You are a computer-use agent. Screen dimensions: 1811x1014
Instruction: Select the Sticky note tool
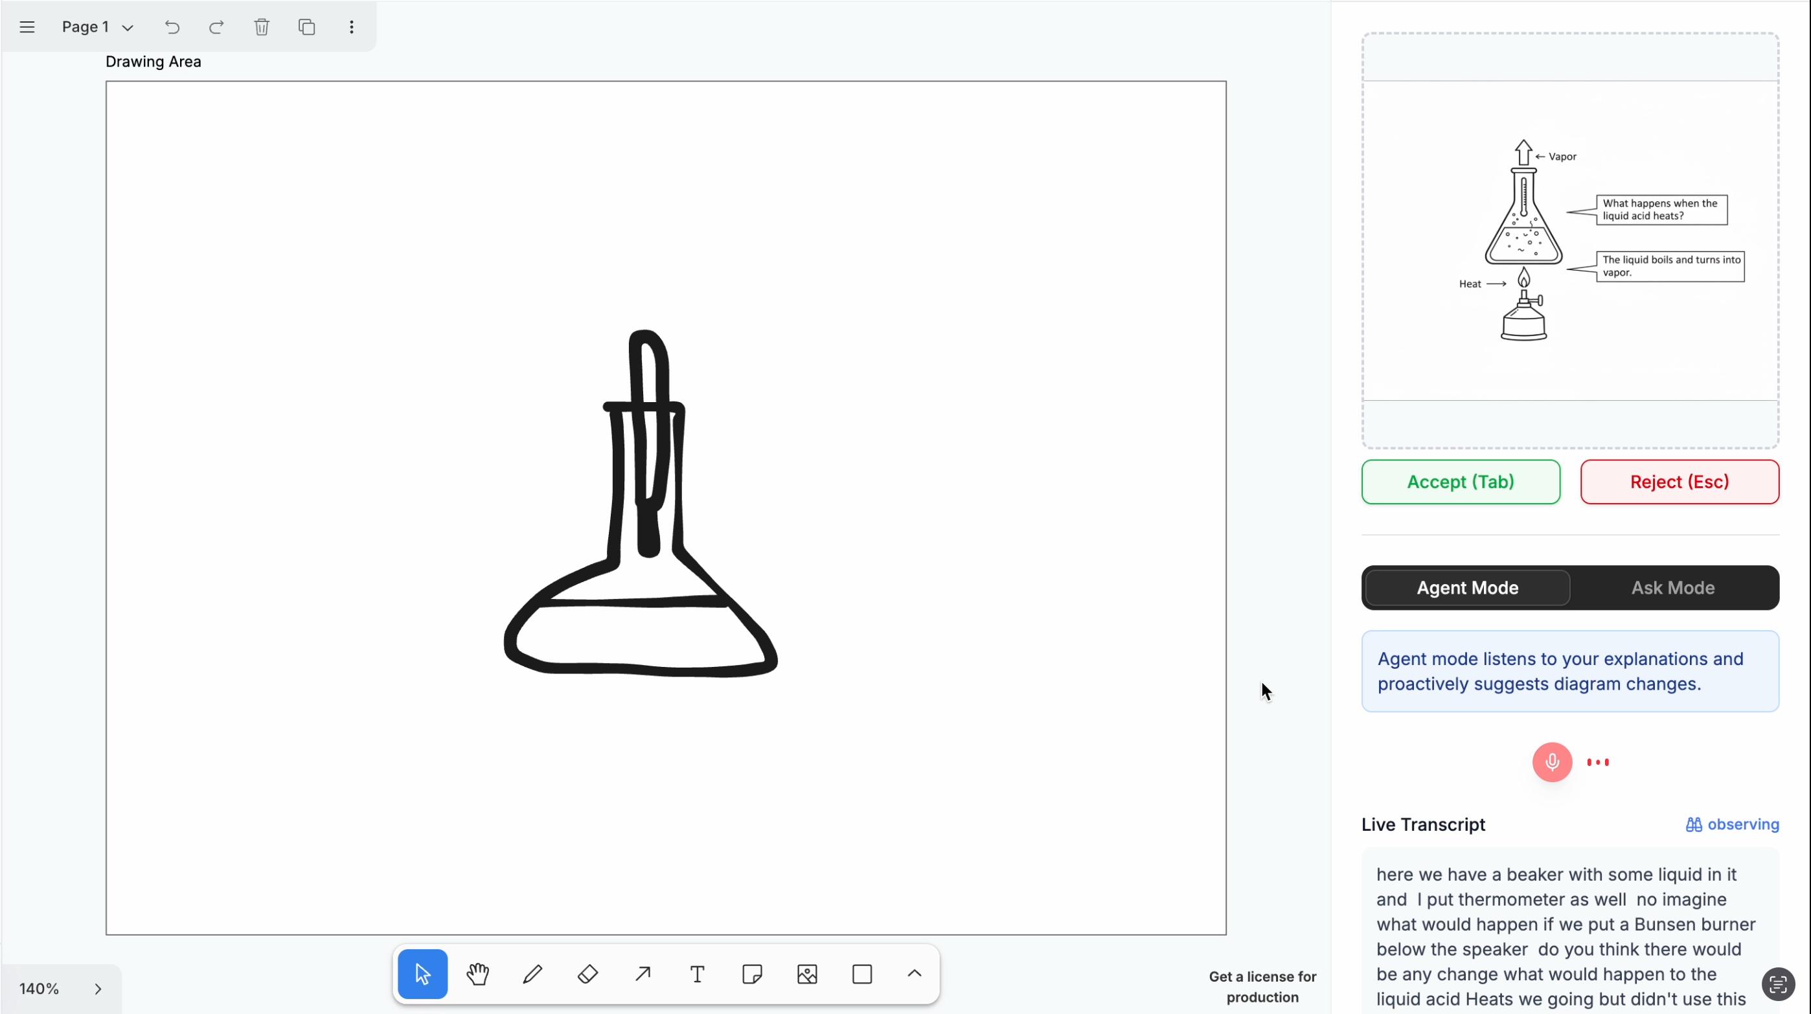[752, 974]
